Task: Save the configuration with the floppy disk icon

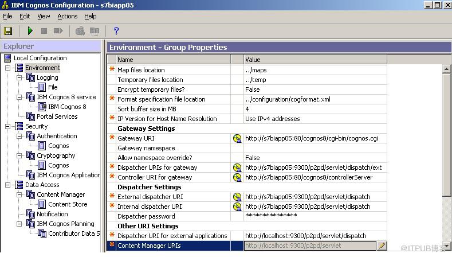Action: tap(8, 31)
